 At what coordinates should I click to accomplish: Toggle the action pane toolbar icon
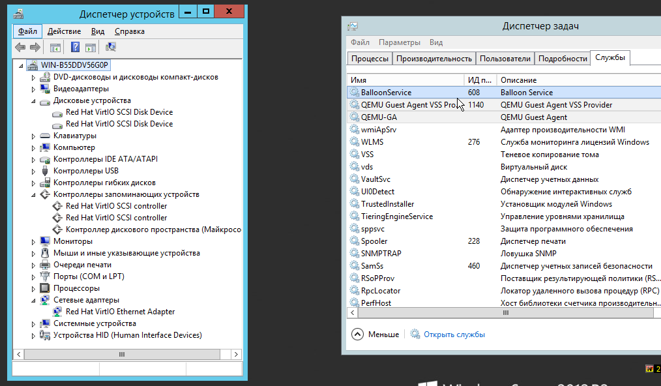tap(91, 48)
